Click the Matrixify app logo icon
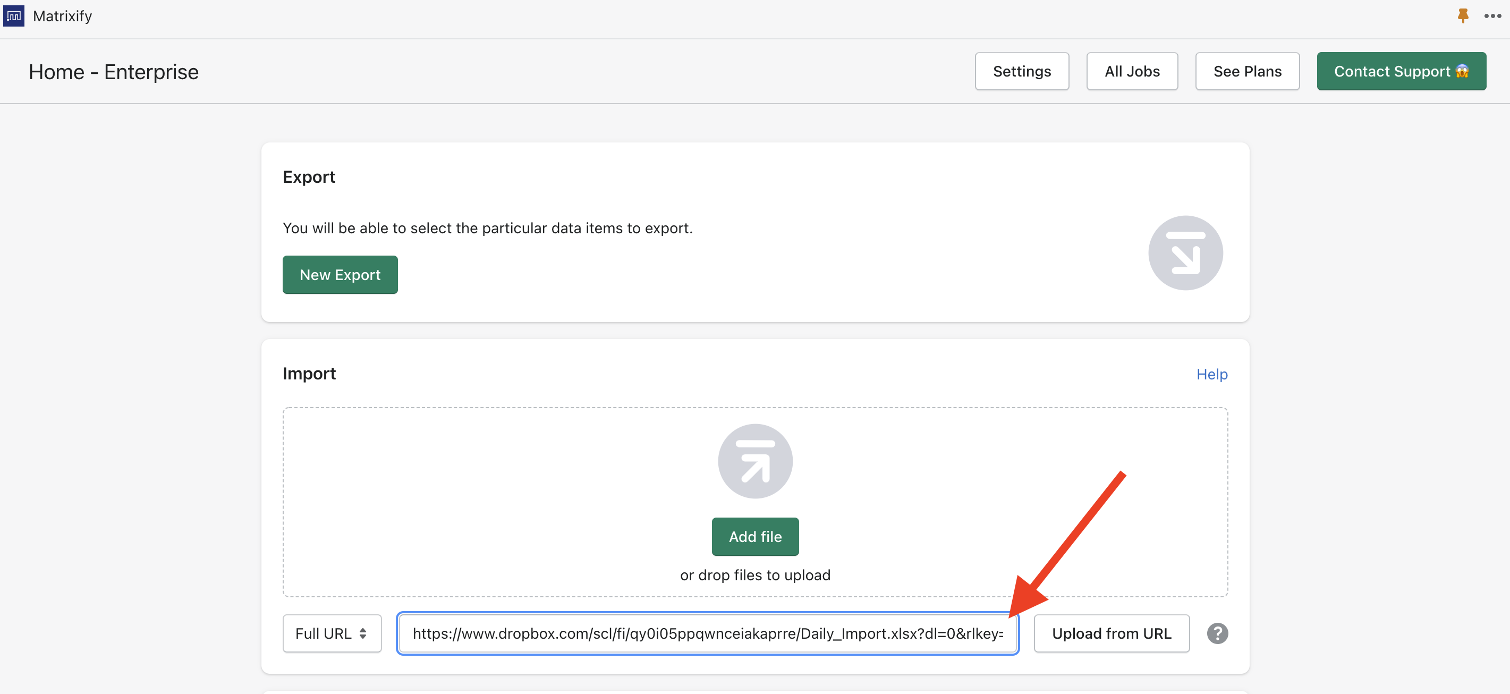The height and width of the screenshot is (694, 1510). pyautogui.click(x=13, y=16)
